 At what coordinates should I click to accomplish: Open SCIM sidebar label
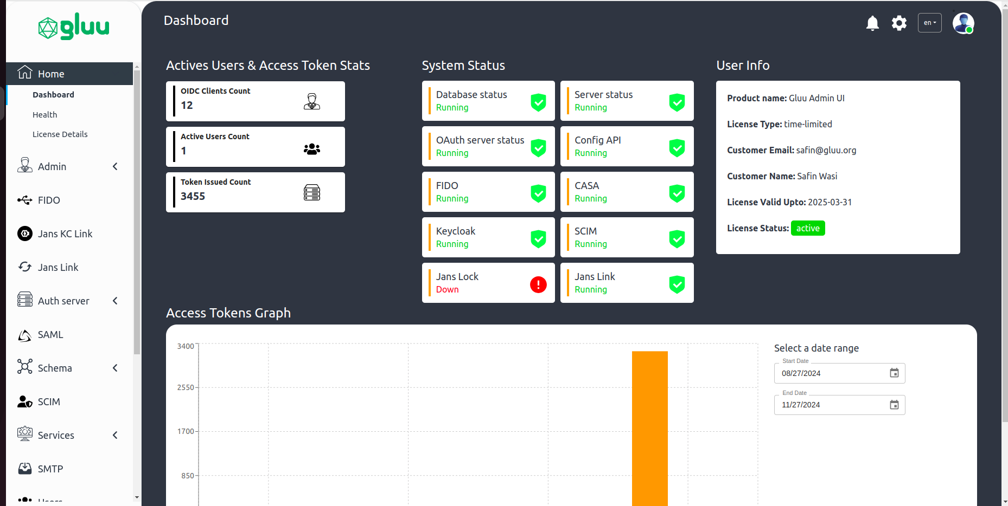(x=49, y=402)
